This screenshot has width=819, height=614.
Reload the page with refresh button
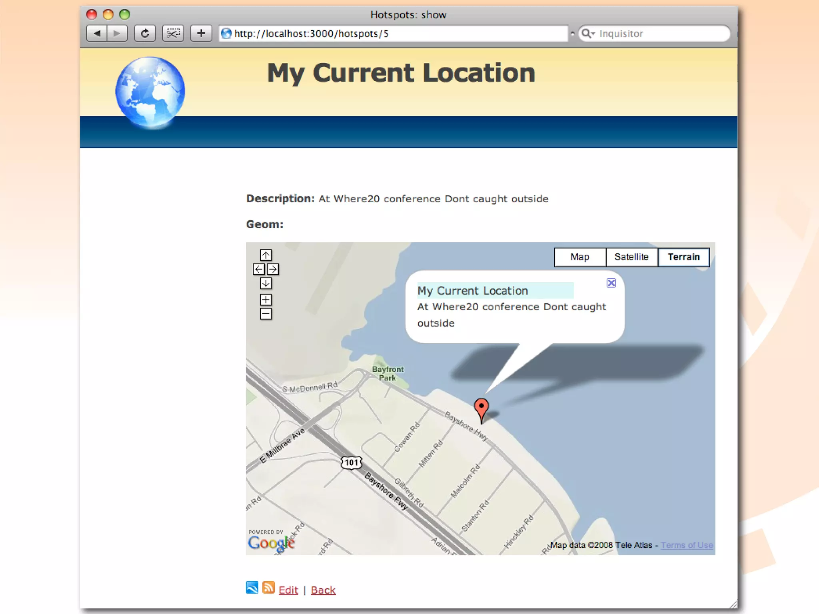tap(145, 34)
